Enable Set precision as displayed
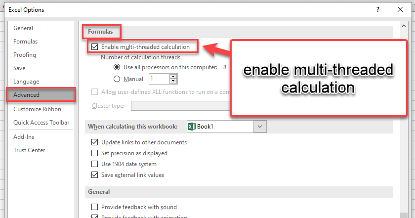The height and width of the screenshot is (218, 415). click(x=94, y=153)
